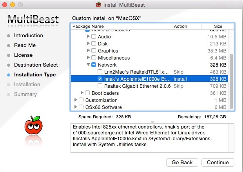
Task: Check the Miscellaneous checkbox
Action: coord(94,58)
